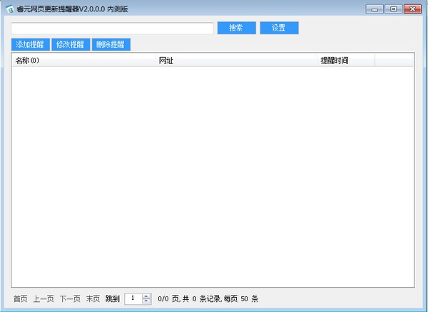Close the 睿元网页更新提醒器 window
428x312 pixels.
412,9
